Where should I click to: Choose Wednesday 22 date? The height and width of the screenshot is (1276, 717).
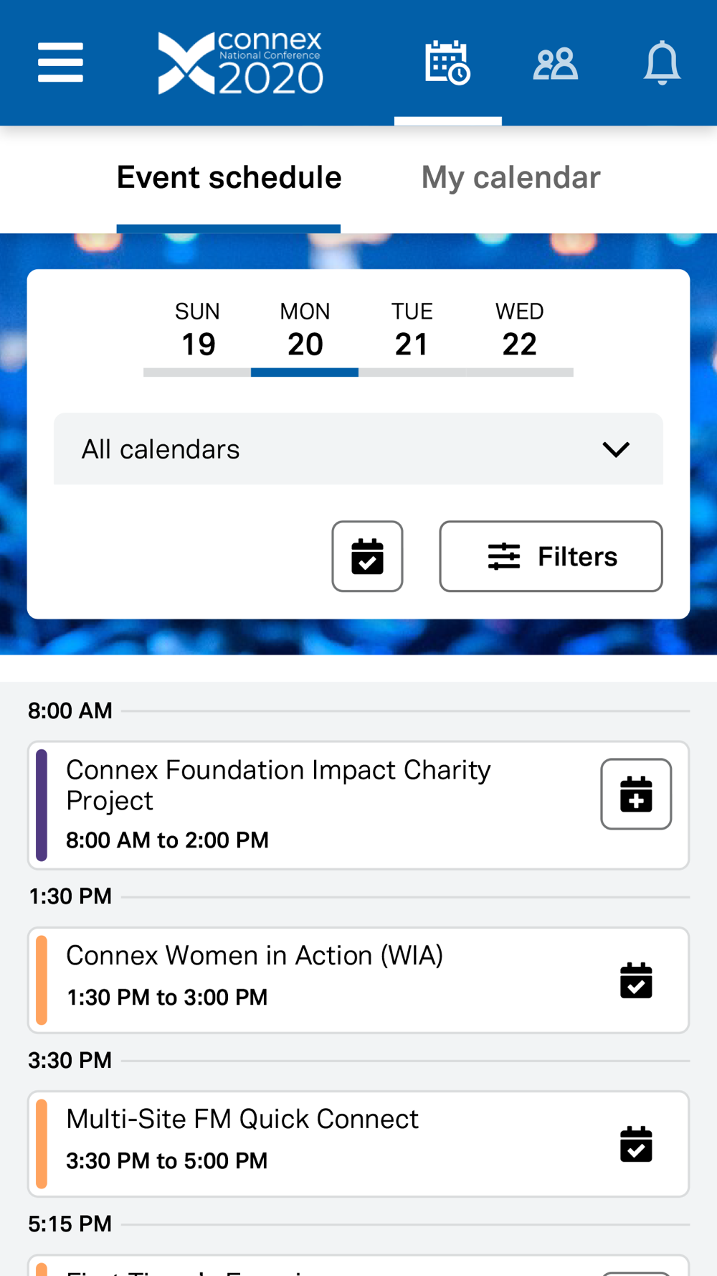coord(520,330)
